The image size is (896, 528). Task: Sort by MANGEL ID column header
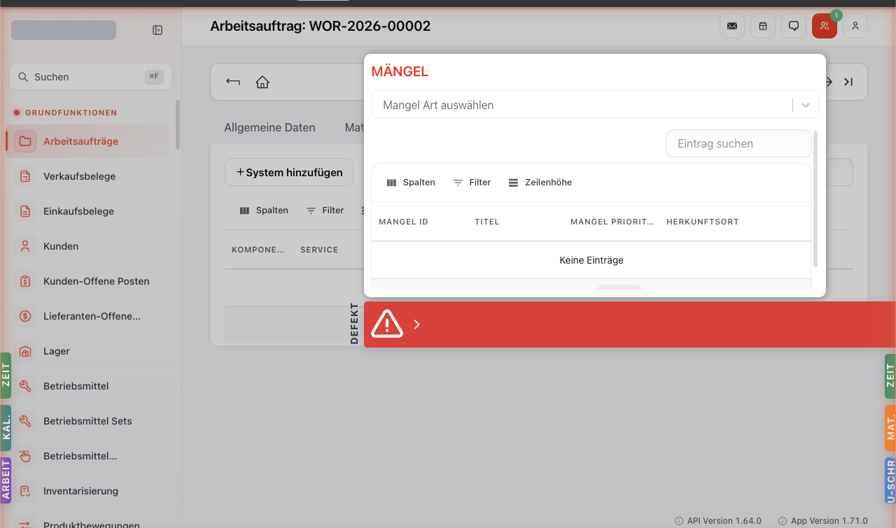click(x=403, y=222)
